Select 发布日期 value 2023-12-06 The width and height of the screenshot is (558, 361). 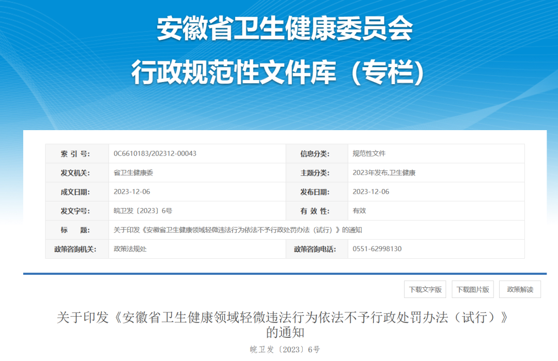coord(371,192)
